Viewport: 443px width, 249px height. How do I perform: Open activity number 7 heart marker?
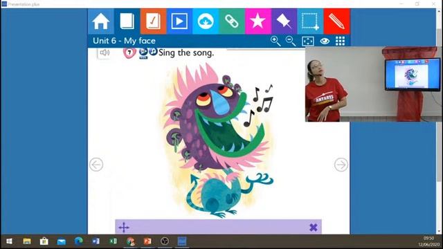[129, 53]
